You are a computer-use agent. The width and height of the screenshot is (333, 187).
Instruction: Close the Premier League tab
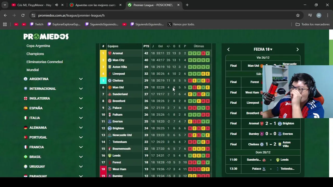click(178, 5)
